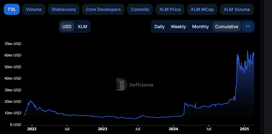The width and height of the screenshot is (272, 134).
Task: Choose the Weekly interval
Action: [x=178, y=27]
